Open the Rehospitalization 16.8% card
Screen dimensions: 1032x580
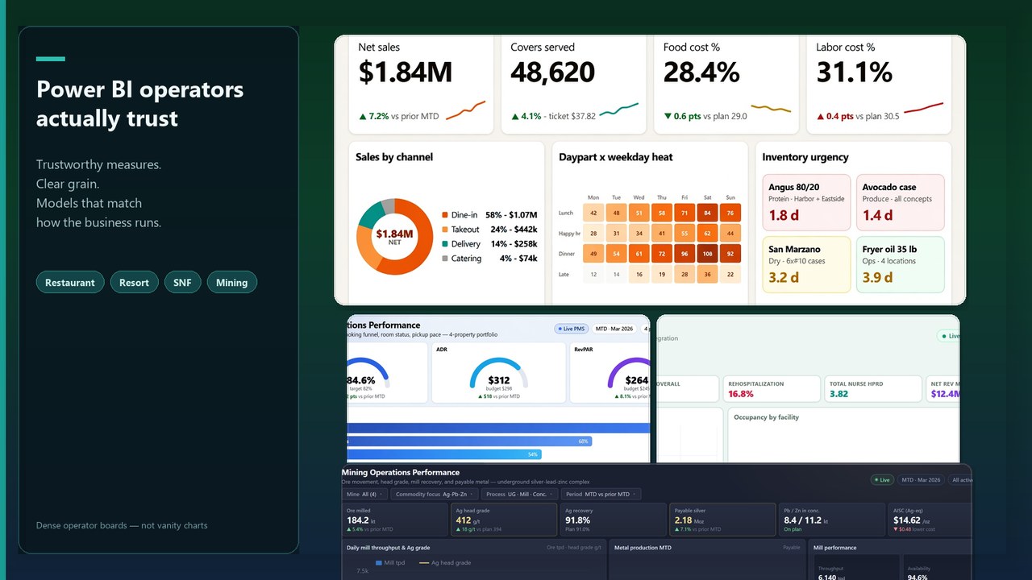tap(772, 389)
